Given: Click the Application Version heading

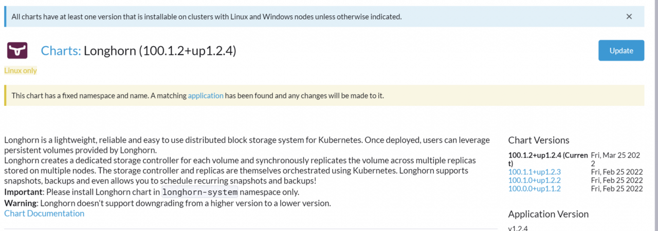Looking at the screenshot, I should (548, 214).
